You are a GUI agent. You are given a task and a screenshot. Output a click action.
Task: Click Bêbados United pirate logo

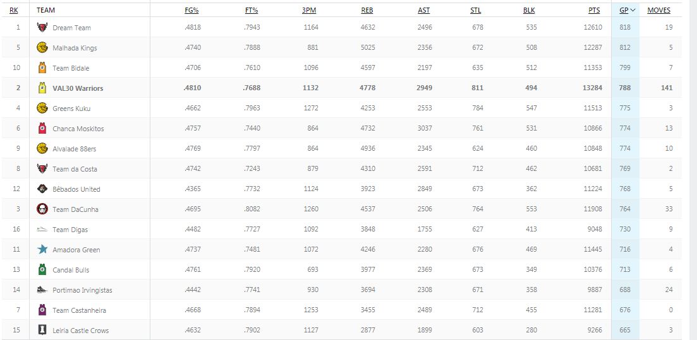click(x=42, y=189)
